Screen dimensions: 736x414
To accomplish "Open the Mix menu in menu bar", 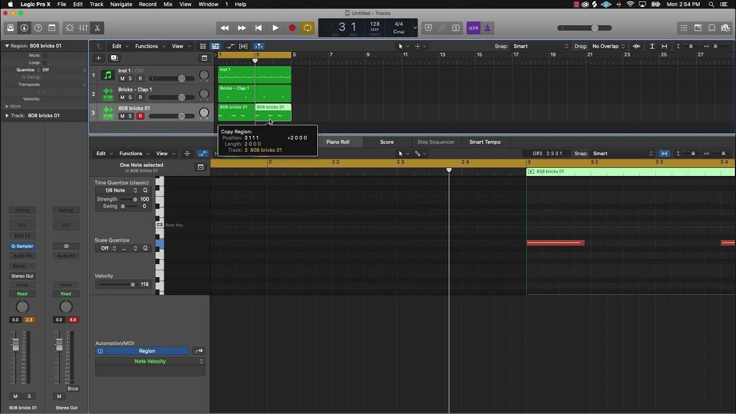I will [168, 4].
